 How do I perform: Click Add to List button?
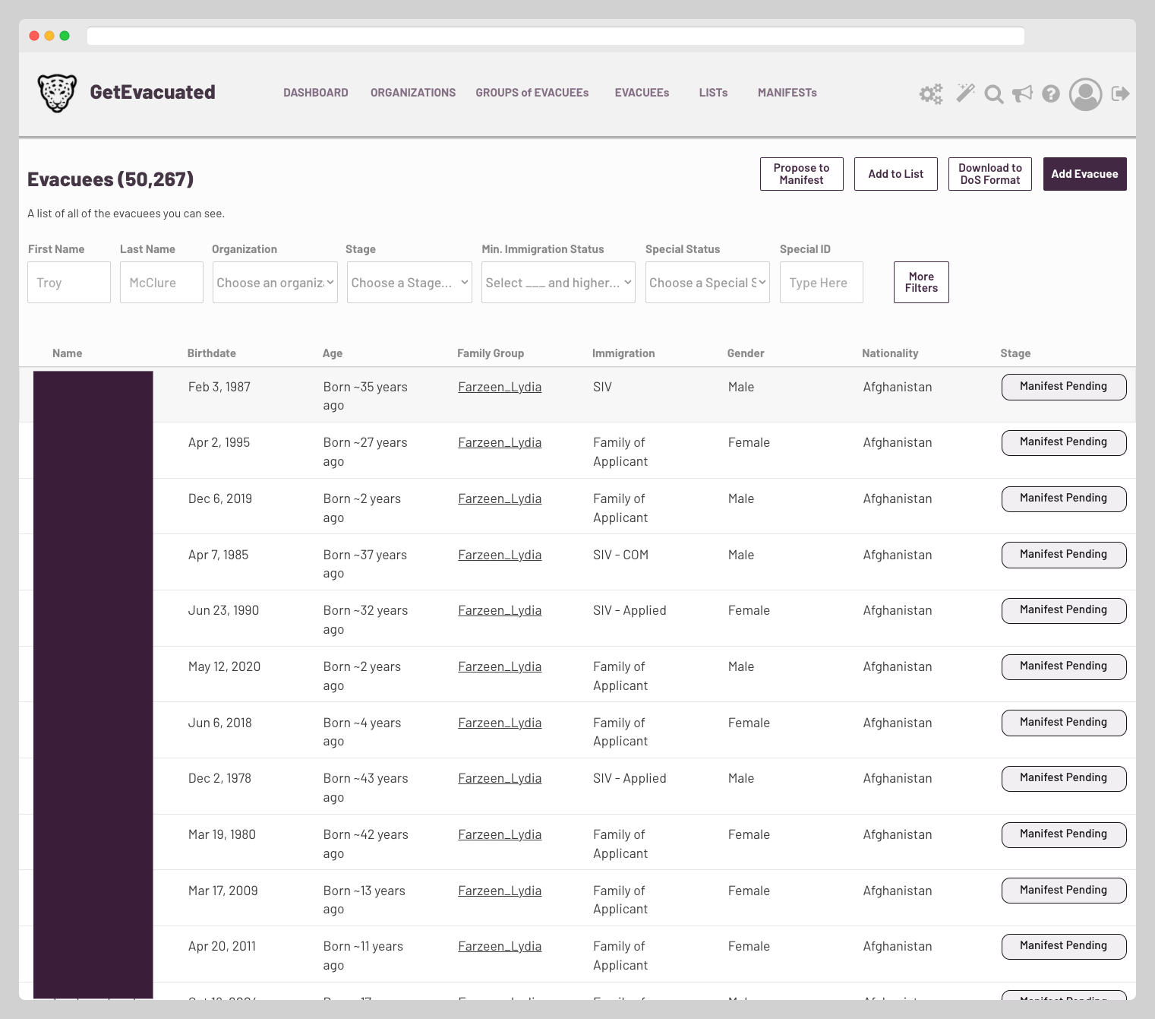(896, 174)
